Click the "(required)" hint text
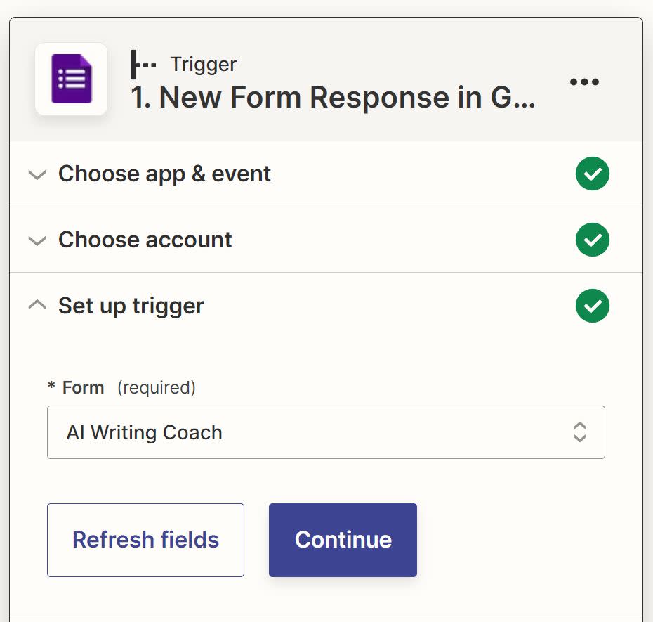 click(156, 387)
